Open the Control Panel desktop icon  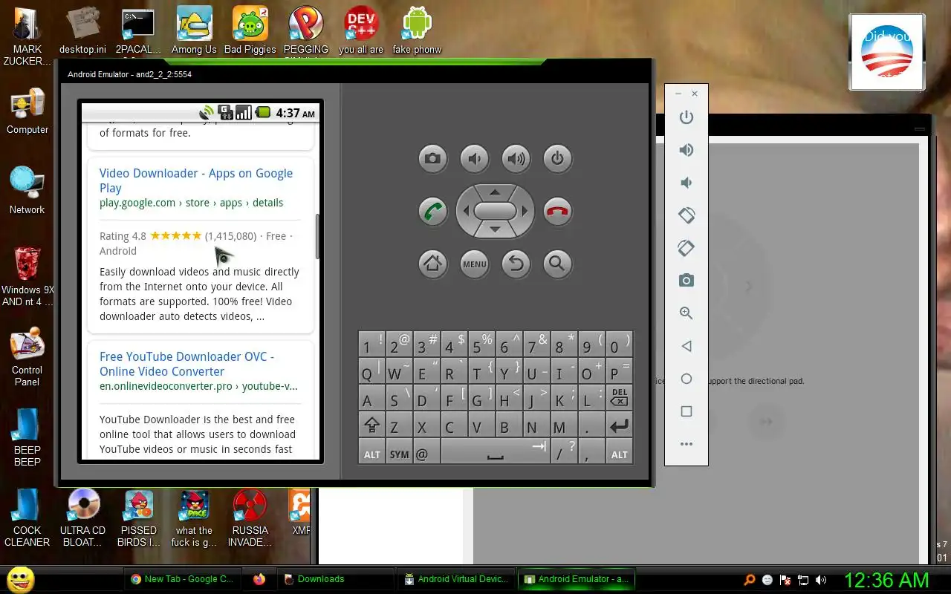[27, 358]
